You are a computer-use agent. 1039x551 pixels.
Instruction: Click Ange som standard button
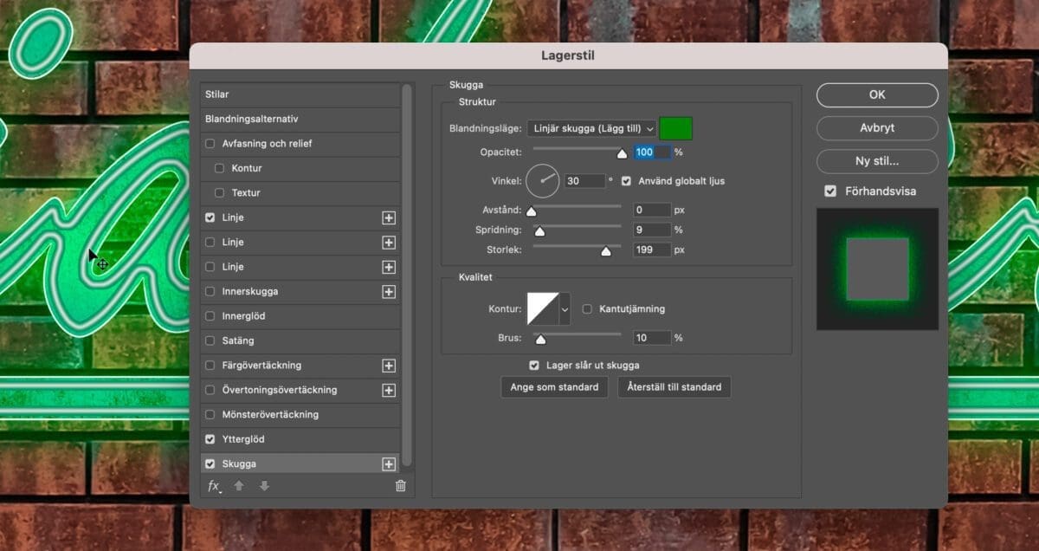(x=554, y=387)
